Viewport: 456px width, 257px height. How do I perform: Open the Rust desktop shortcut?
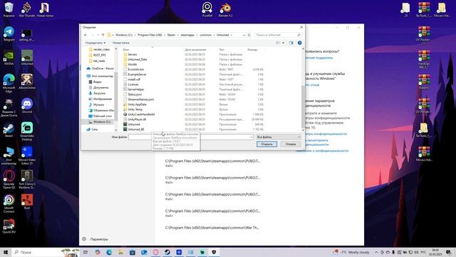point(27,202)
